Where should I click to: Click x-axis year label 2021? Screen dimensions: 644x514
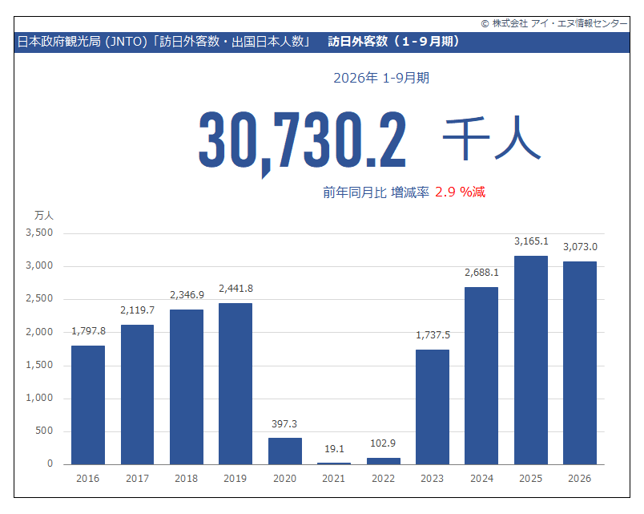point(333,478)
